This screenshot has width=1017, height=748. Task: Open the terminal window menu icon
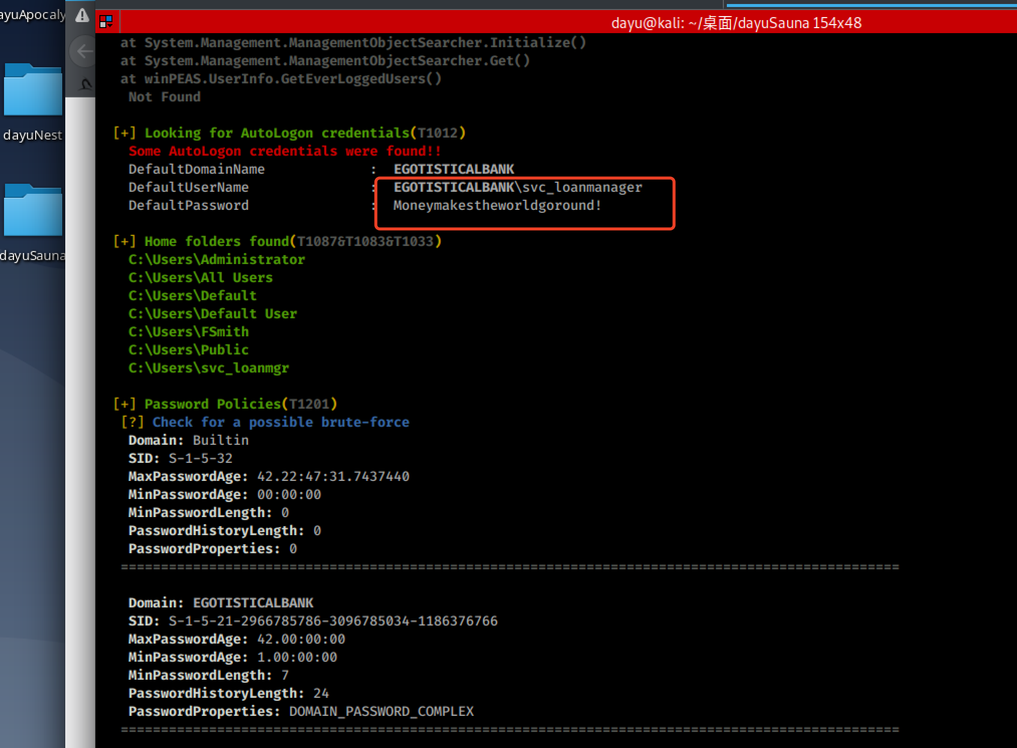pyautogui.click(x=106, y=22)
